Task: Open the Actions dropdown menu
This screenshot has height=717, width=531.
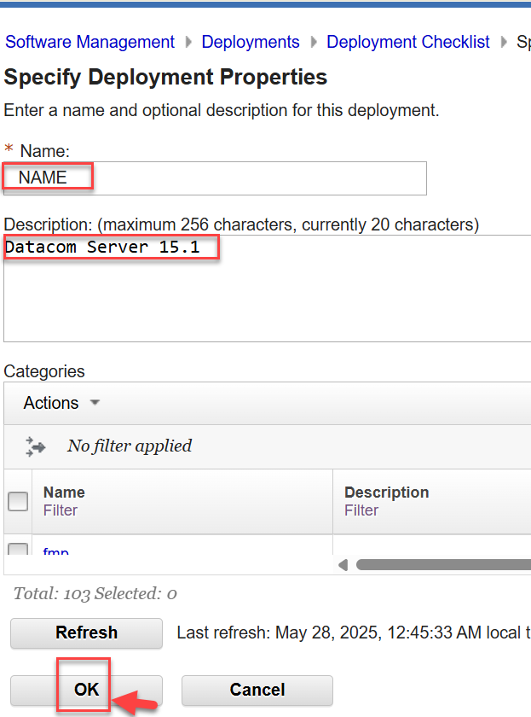Action: pos(61,403)
